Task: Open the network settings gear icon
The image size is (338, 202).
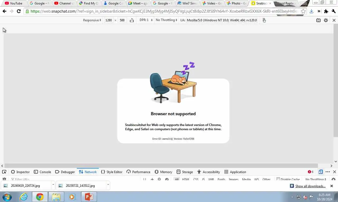Action: tap(333, 179)
